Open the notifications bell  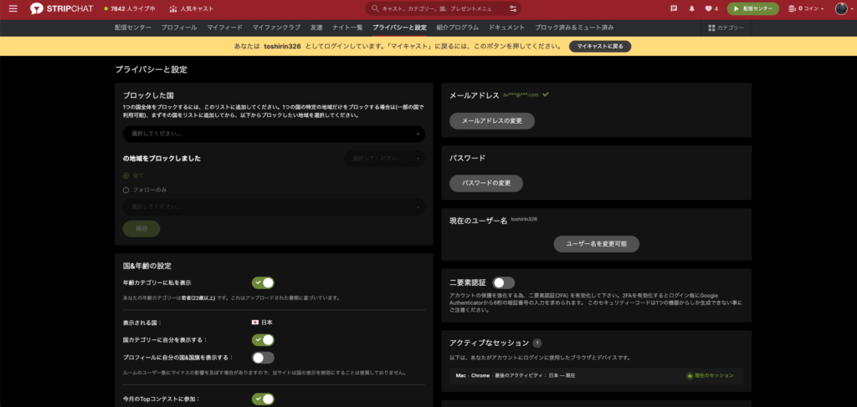tap(691, 8)
